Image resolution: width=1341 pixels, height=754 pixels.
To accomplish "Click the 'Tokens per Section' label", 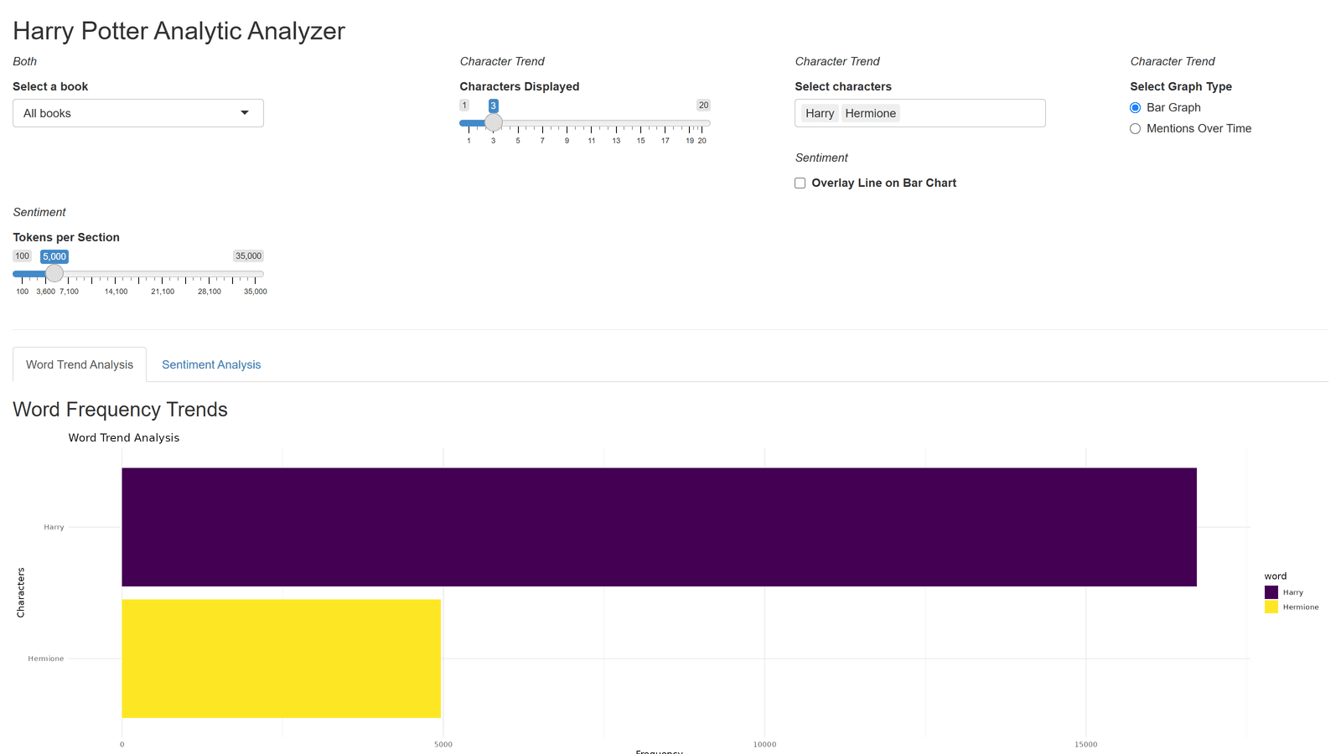I will 66,237.
